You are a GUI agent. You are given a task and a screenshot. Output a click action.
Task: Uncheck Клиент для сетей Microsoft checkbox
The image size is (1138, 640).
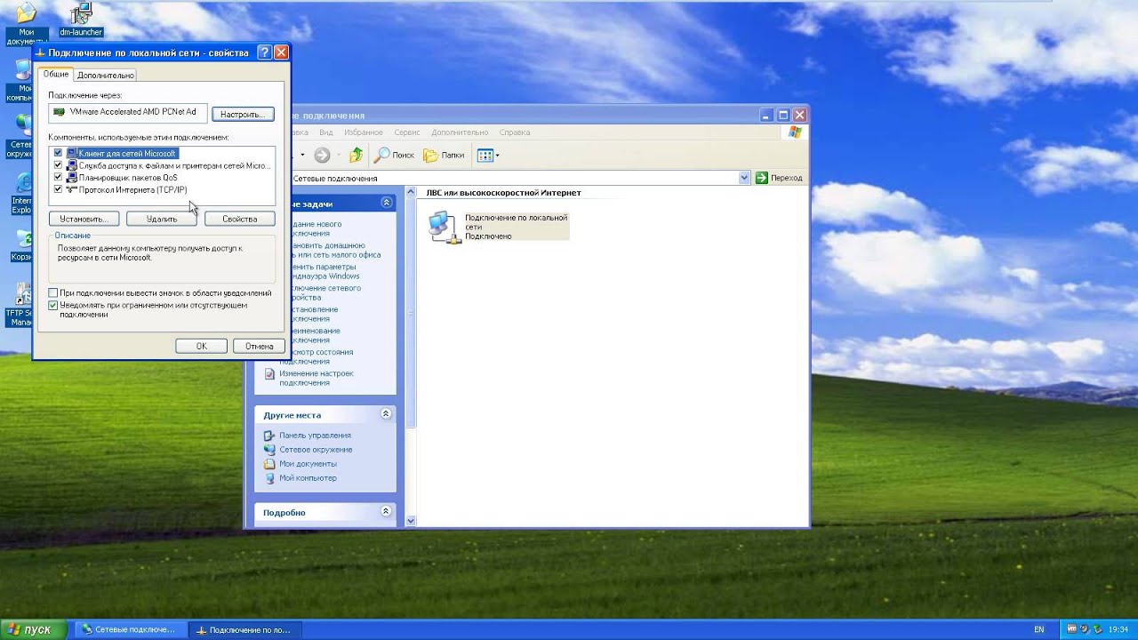click(x=58, y=153)
